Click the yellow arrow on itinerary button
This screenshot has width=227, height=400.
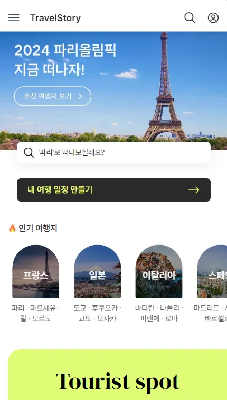(194, 190)
